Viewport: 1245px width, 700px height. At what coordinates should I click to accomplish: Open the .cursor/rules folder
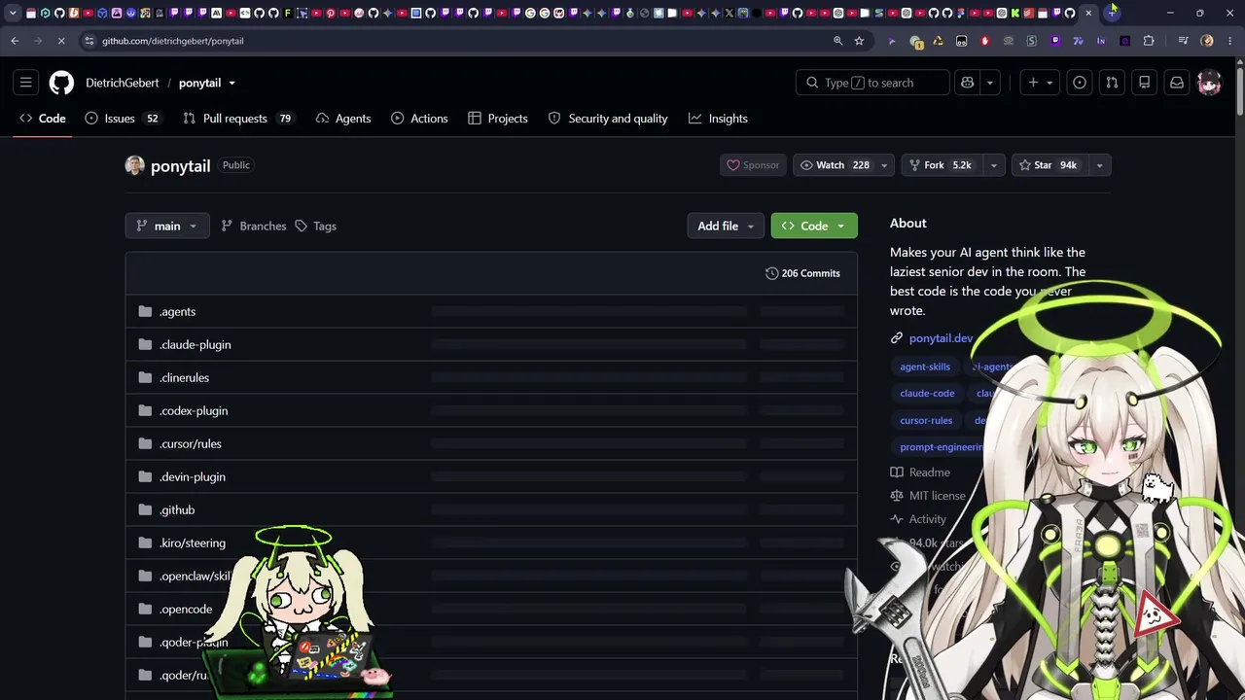[x=191, y=443]
